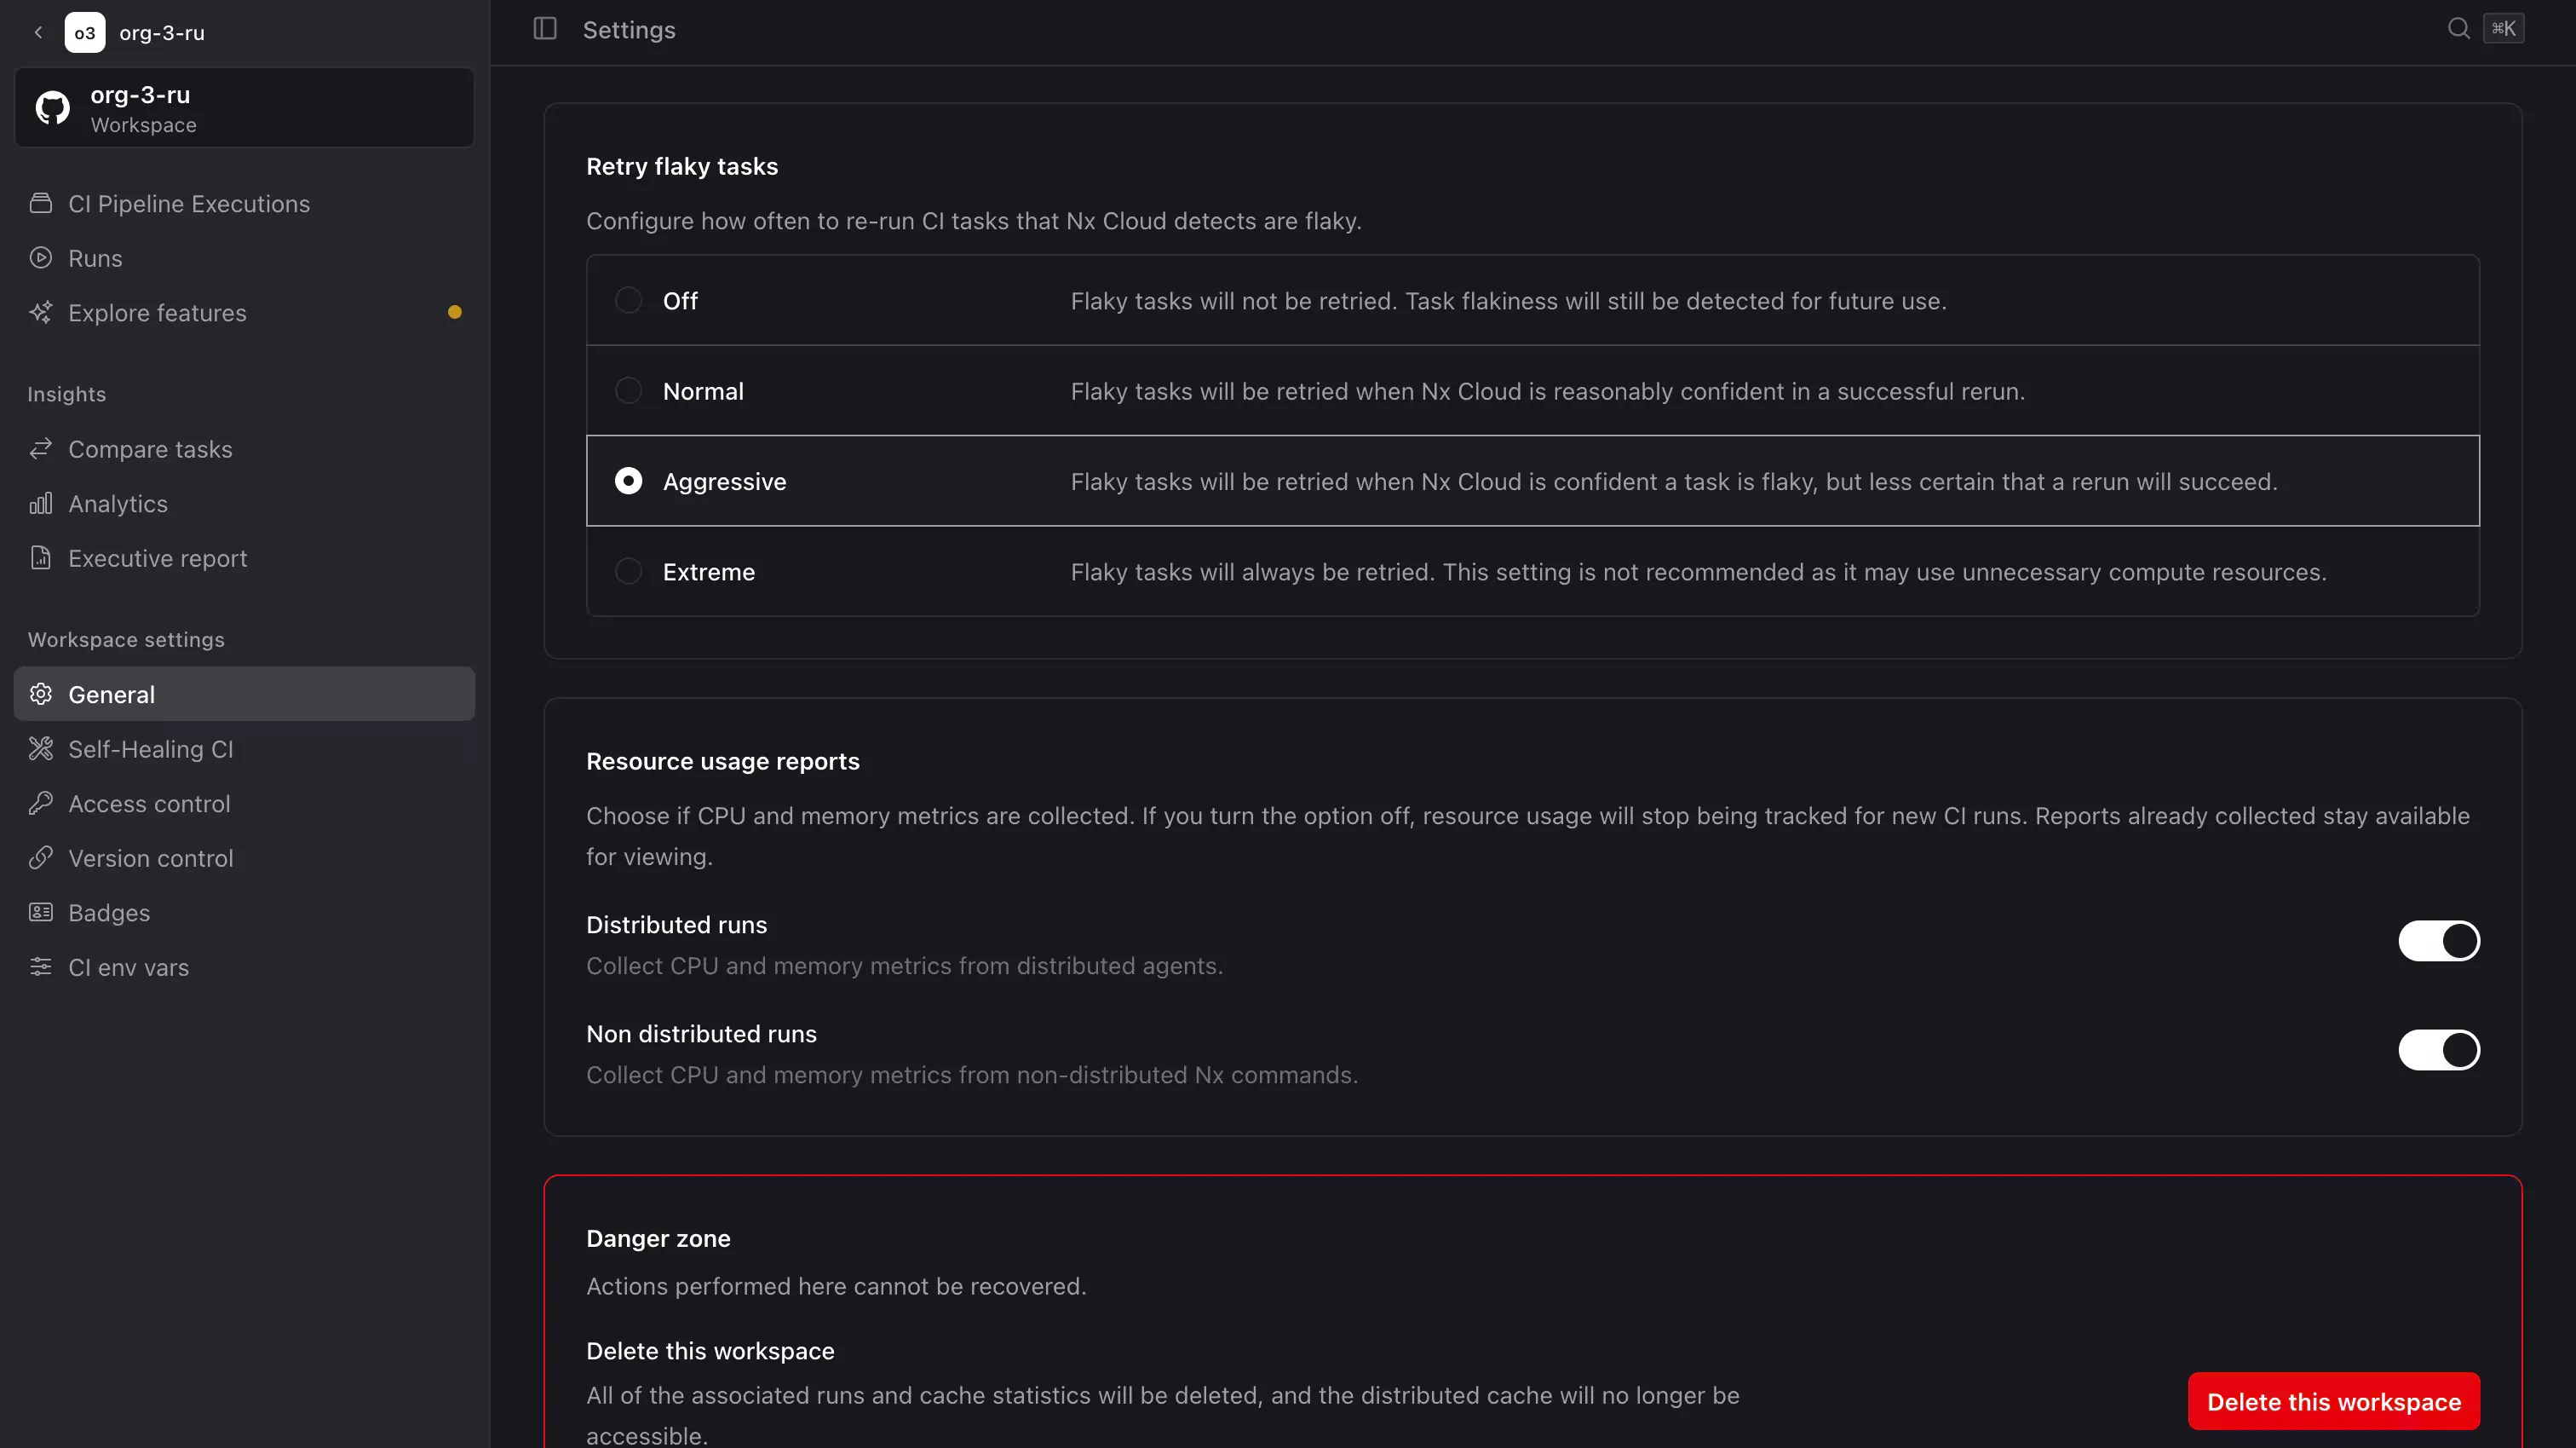Open Executive report page
The width and height of the screenshot is (2576, 1448).
pos(244,558)
